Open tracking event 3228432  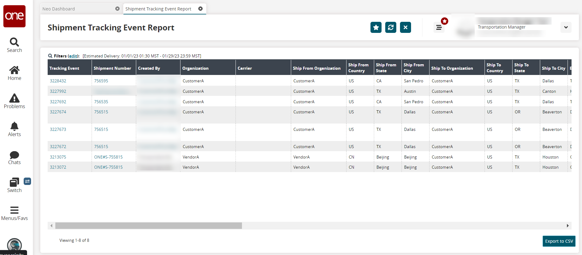click(58, 81)
